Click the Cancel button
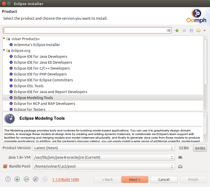This screenshot has height=187, width=210. [x=164, y=179]
